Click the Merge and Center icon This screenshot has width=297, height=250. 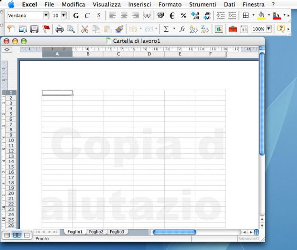pos(147,15)
